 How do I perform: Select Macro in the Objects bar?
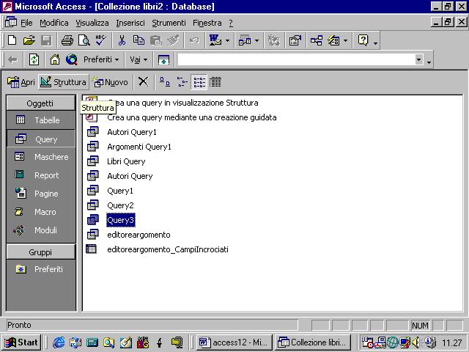[41, 212]
